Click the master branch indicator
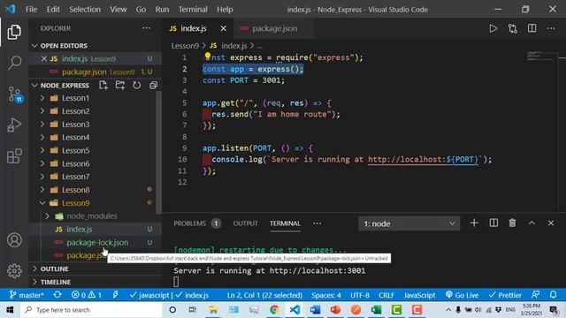This screenshot has height=318, width=566. coord(27,295)
